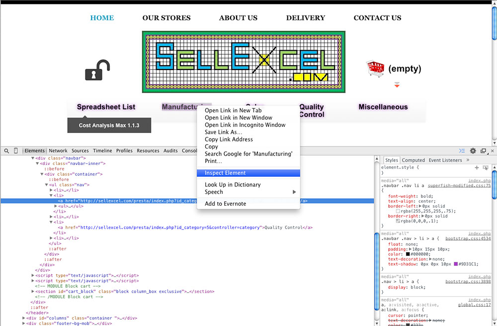Open rgba(255,255,255,.75) color swatch
Viewport: 497px width, 326px height.
[x=398, y=211]
